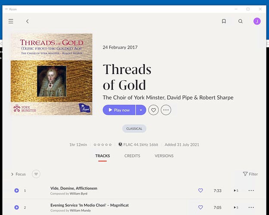Open search with the magnifier icon
Viewport: 269px width, 215px height.
[x=241, y=21]
